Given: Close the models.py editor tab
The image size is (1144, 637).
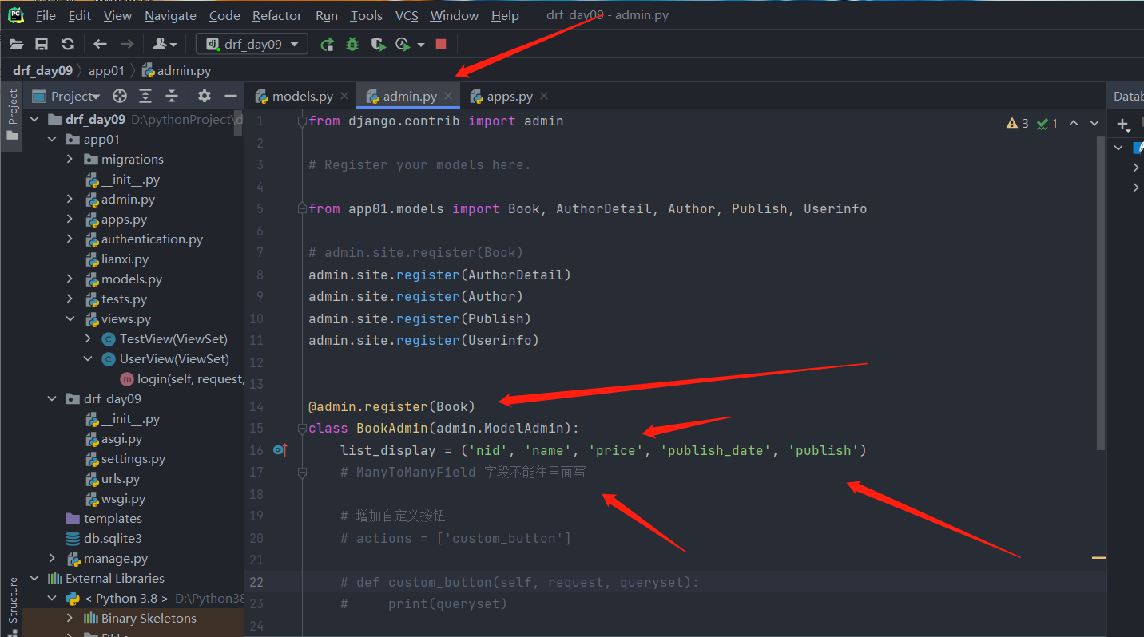Looking at the screenshot, I should click(x=344, y=96).
